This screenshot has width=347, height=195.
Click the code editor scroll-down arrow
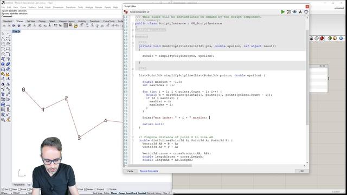pos(307,162)
